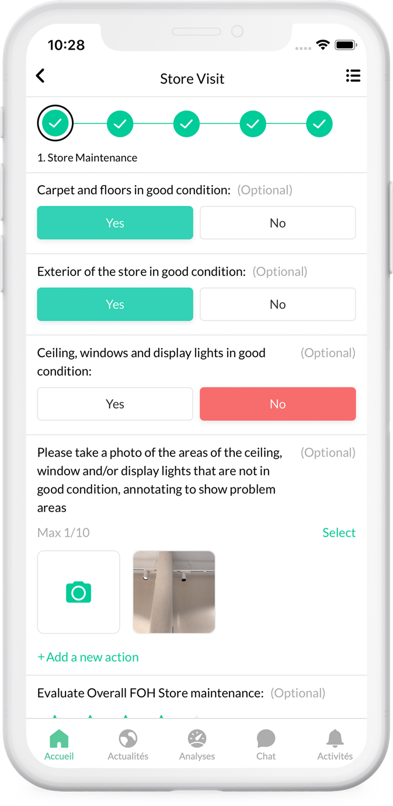
Task: Tap the camera icon to take a photo
Action: [x=78, y=592]
